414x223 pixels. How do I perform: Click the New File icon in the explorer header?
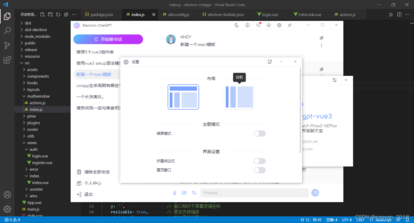pyautogui.click(x=42, y=14)
